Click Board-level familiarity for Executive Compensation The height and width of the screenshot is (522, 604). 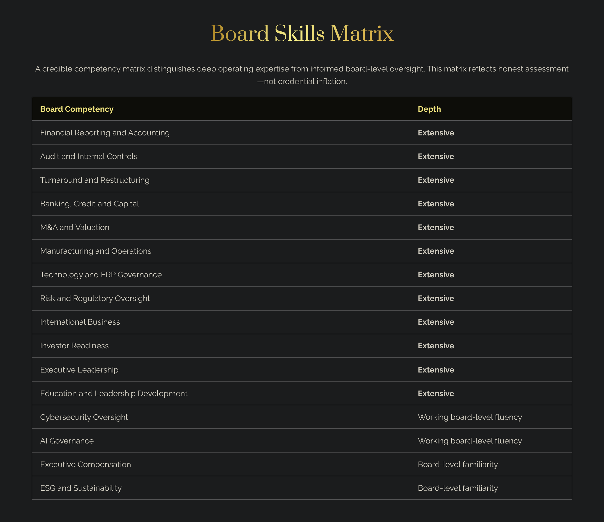click(x=458, y=464)
